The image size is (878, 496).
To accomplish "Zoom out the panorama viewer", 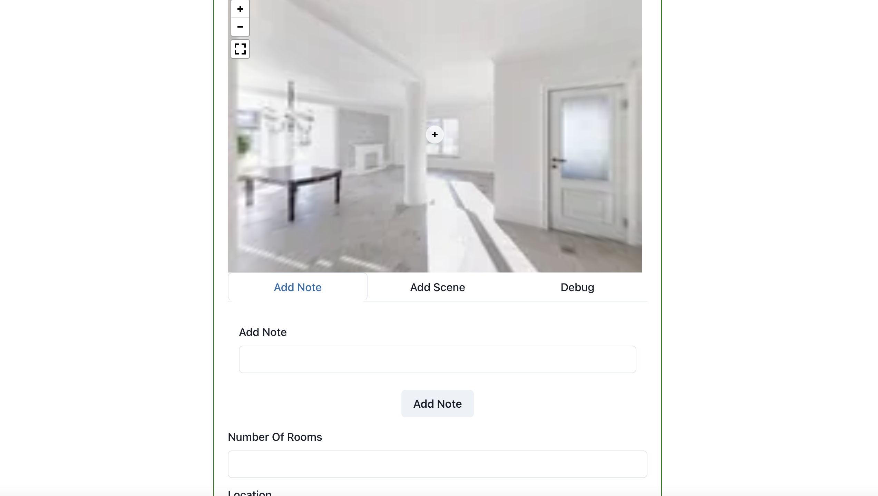I will pyautogui.click(x=240, y=27).
